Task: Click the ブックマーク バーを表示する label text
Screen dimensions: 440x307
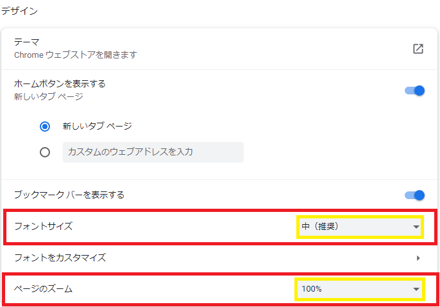Action: (69, 195)
